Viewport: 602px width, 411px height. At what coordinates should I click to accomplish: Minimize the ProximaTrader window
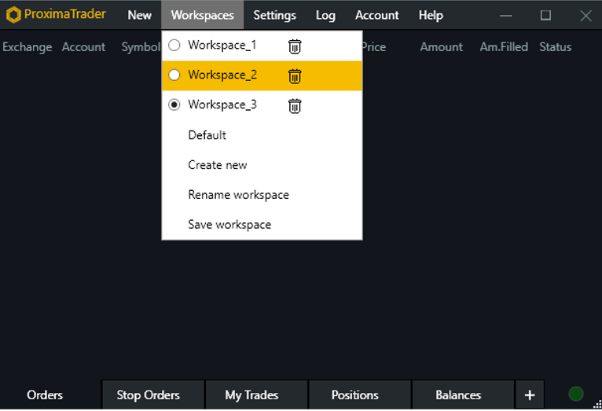click(506, 16)
